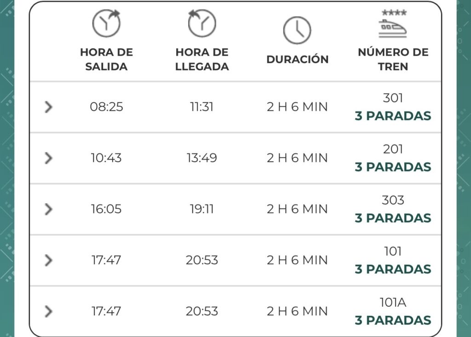Select the Hora de Salida column header
The height and width of the screenshot is (337, 471).
[x=106, y=59]
